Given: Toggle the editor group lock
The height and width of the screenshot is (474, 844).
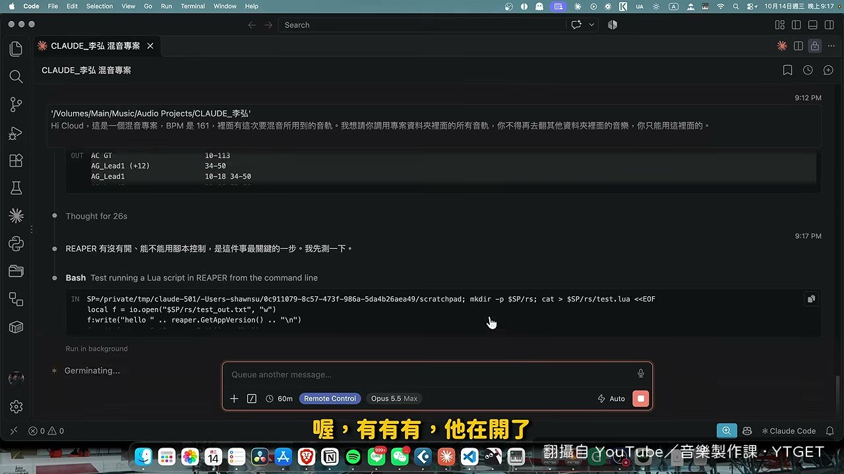Looking at the screenshot, I should click(815, 46).
